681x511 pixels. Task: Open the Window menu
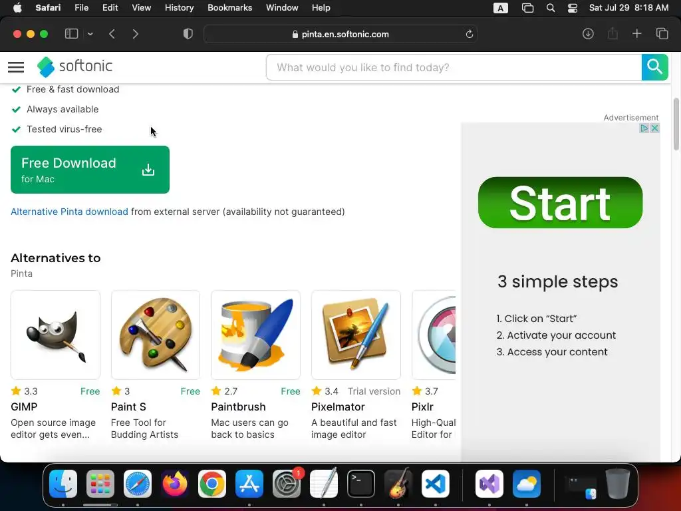(x=282, y=8)
